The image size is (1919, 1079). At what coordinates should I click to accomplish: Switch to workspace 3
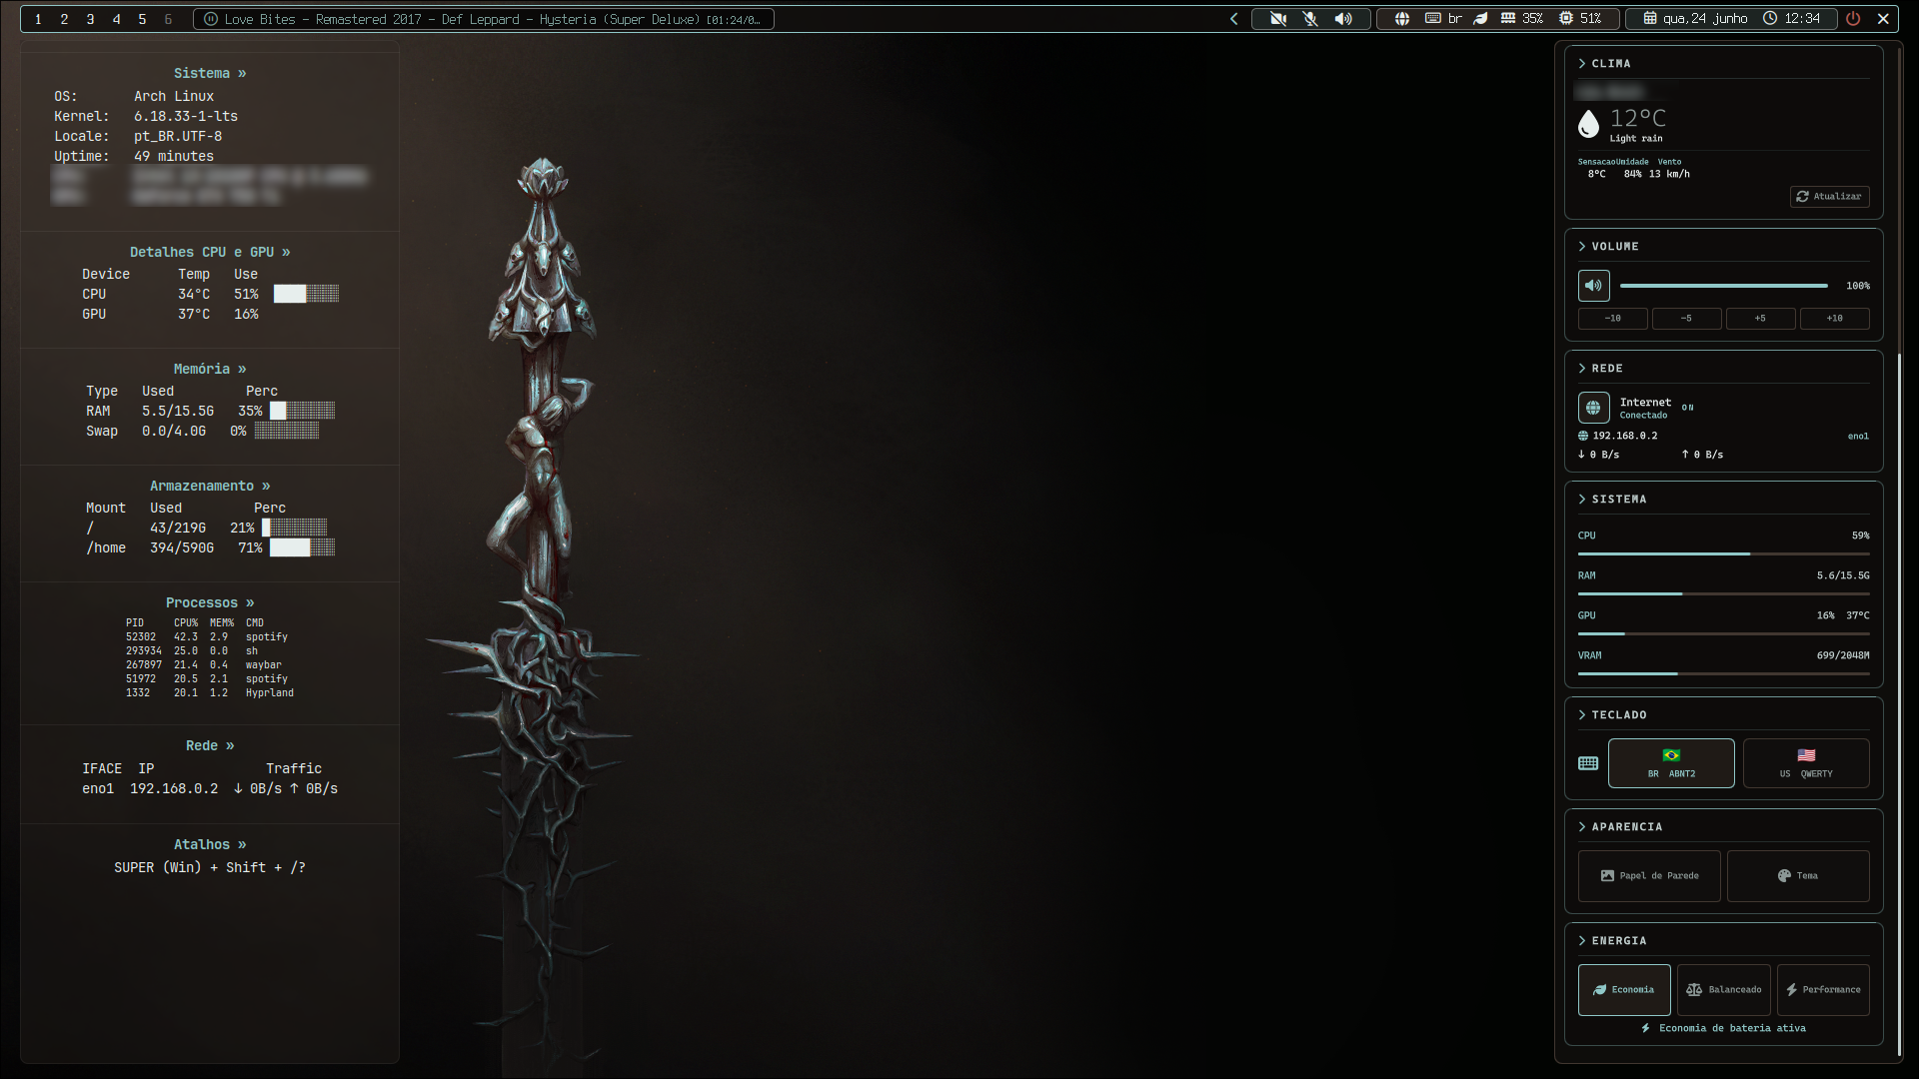(90, 19)
